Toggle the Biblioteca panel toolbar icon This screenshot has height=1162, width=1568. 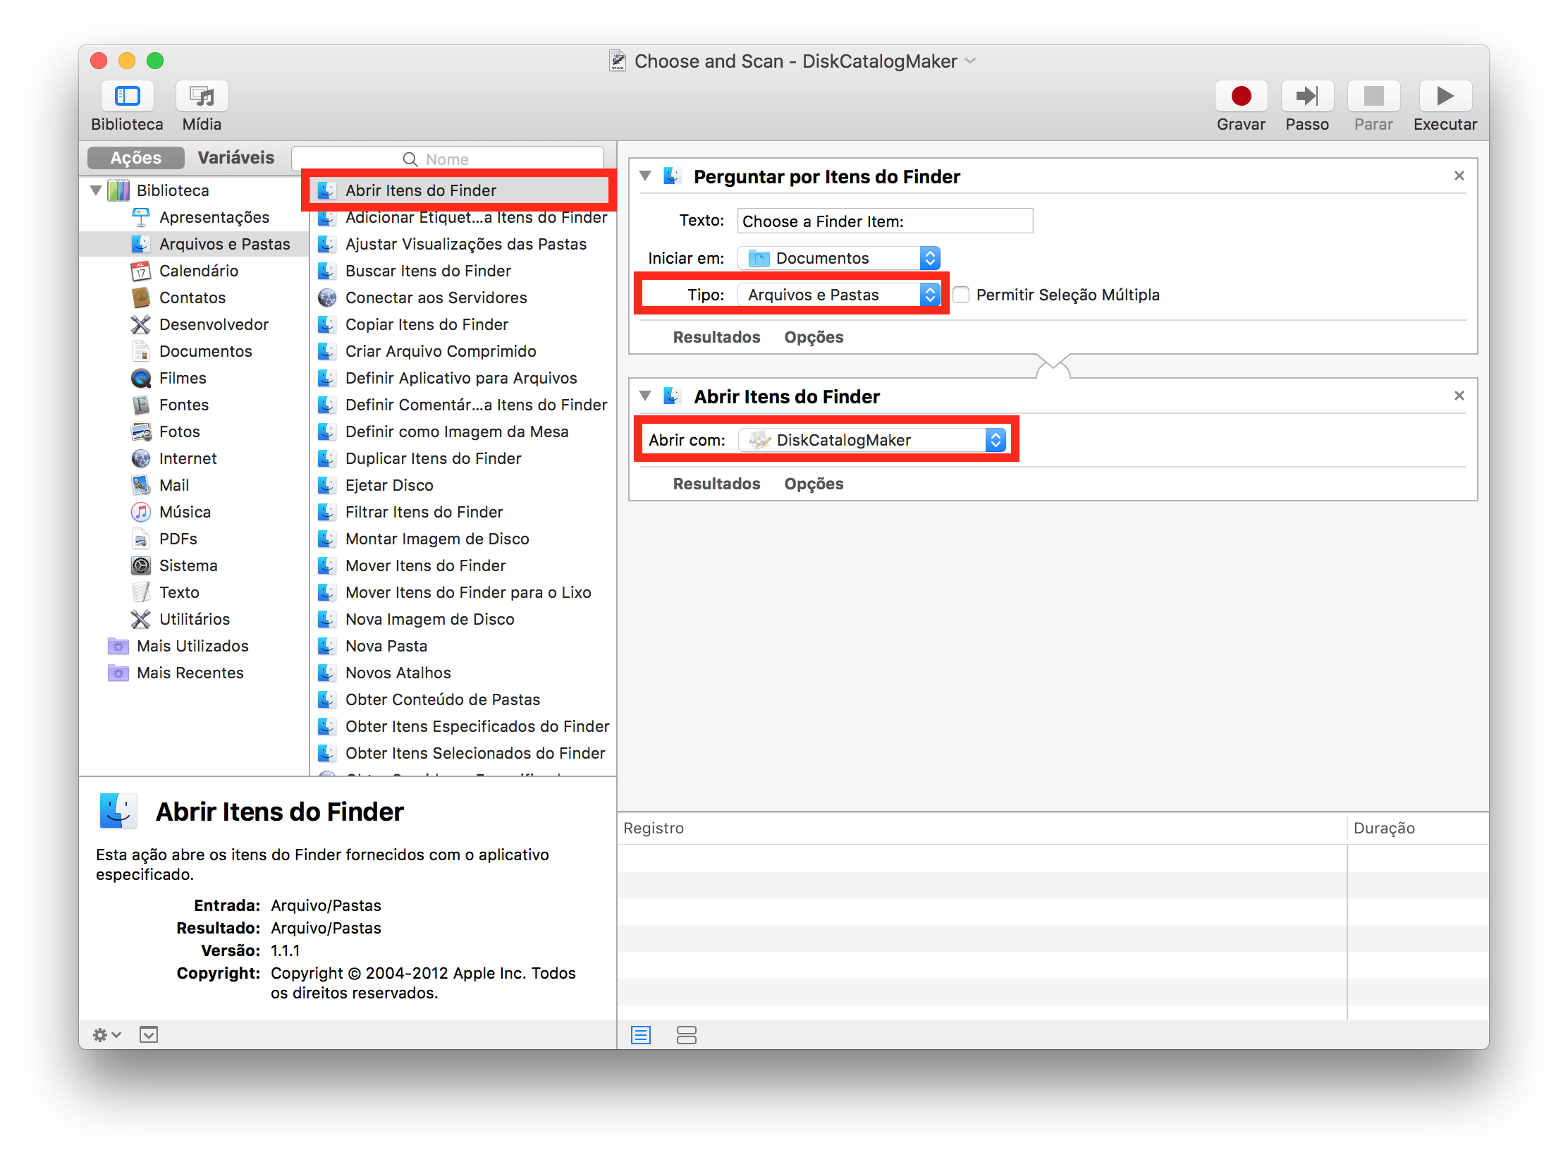click(128, 96)
